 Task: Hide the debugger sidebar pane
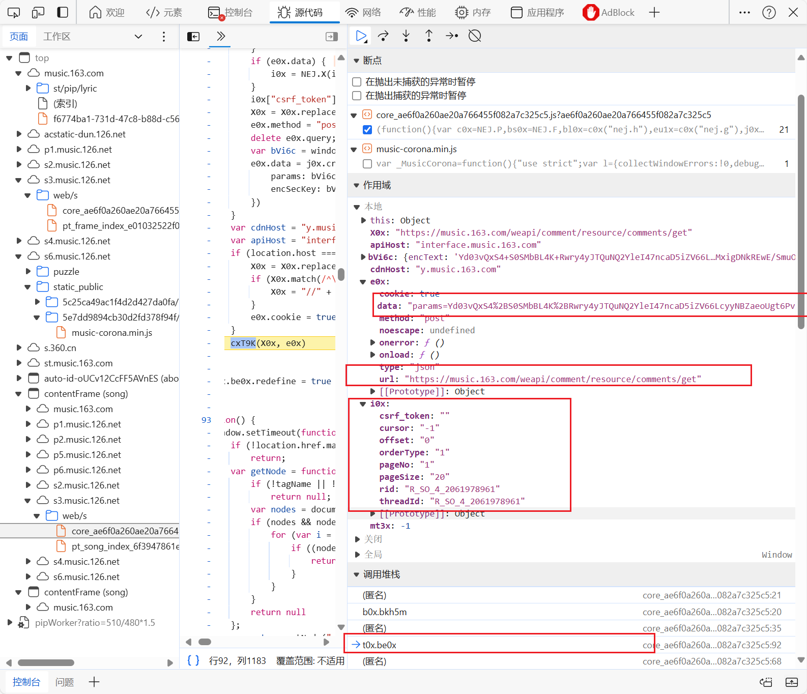click(332, 36)
